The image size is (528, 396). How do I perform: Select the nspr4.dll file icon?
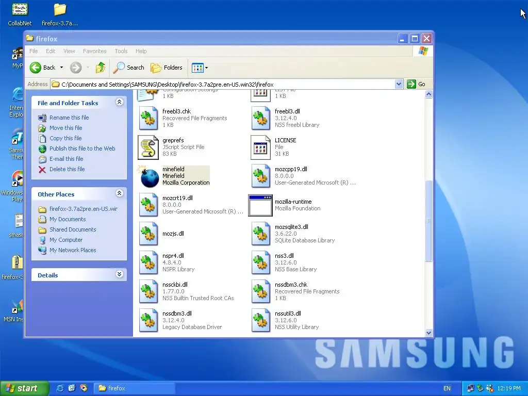(x=148, y=262)
